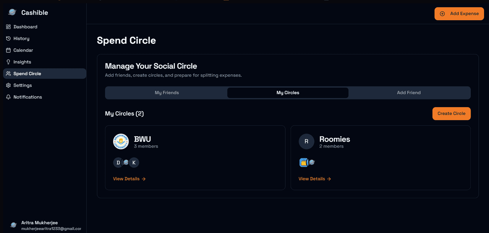Click the Insights lightbulb icon
The image size is (489, 233).
pos(8,62)
